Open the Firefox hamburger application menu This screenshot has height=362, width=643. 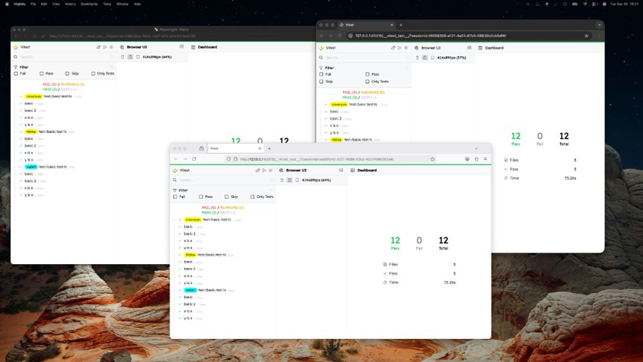point(485,159)
